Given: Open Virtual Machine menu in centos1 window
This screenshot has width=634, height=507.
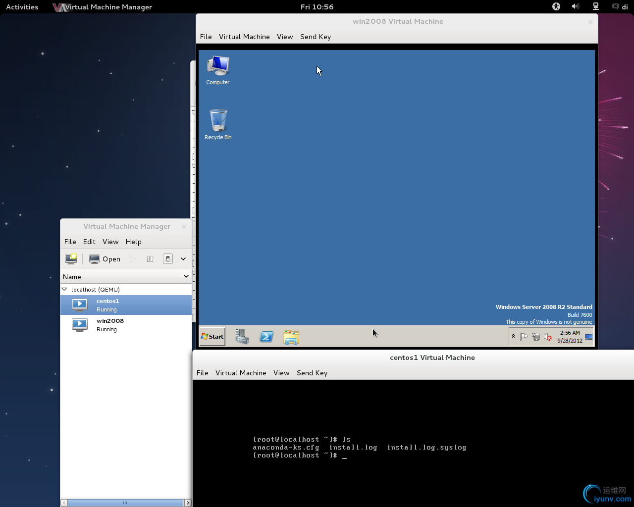Looking at the screenshot, I should click(241, 373).
